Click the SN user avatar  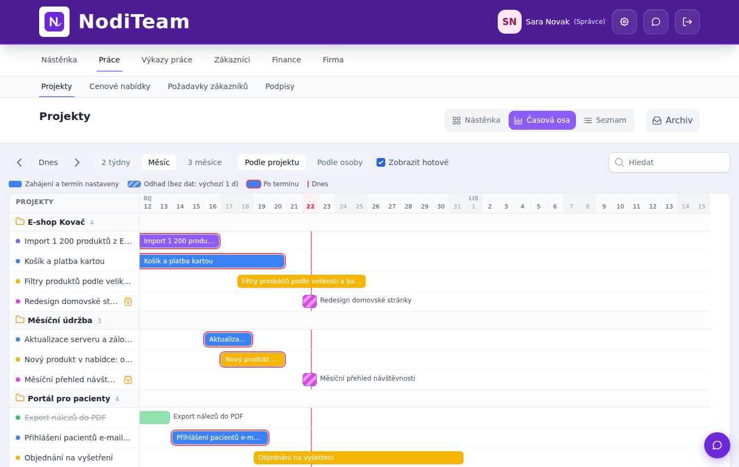510,22
